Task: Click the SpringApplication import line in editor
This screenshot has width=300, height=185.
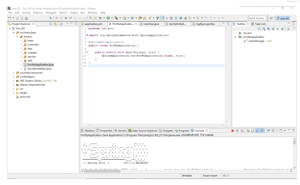Action: pos(129,35)
